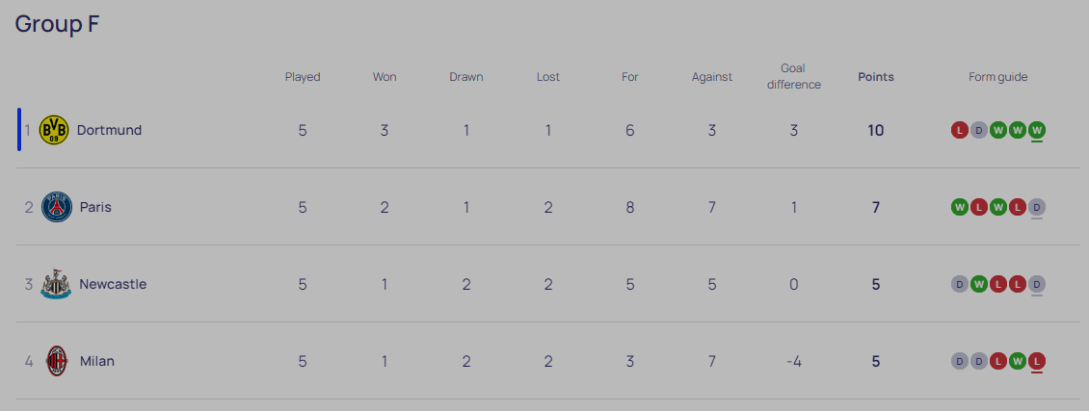Click the Paris Saint-Germain club crest

pos(57,207)
